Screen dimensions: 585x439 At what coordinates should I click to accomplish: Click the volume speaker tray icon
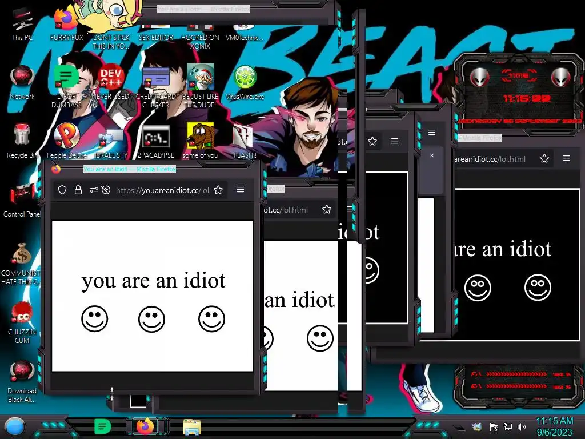pos(522,426)
